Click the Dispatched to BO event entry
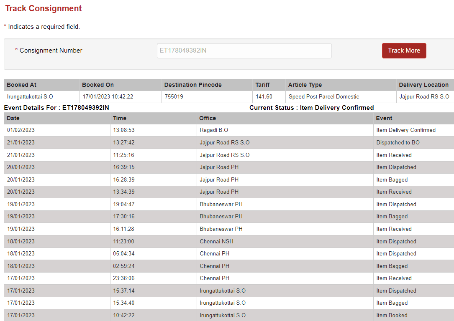Viewport: 454px width, 321px height. click(x=398, y=143)
